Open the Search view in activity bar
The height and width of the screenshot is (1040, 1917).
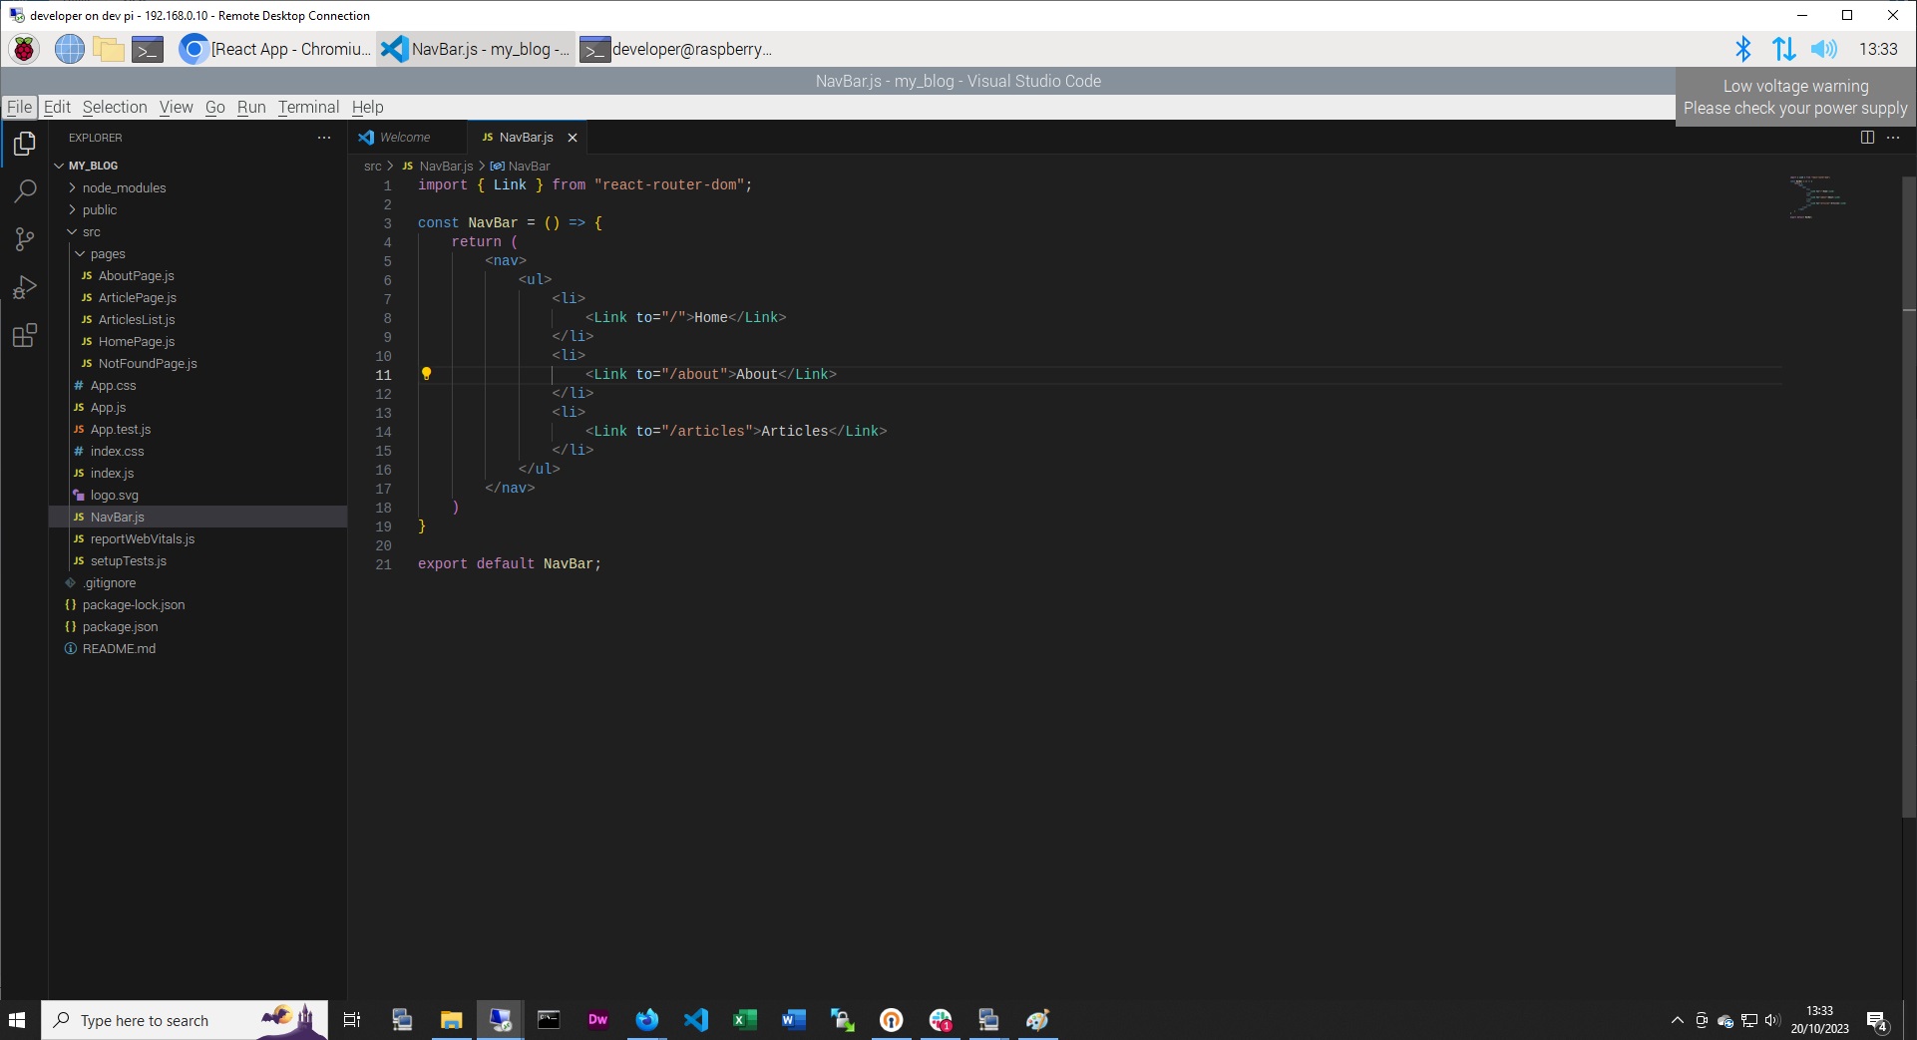pyautogui.click(x=25, y=191)
